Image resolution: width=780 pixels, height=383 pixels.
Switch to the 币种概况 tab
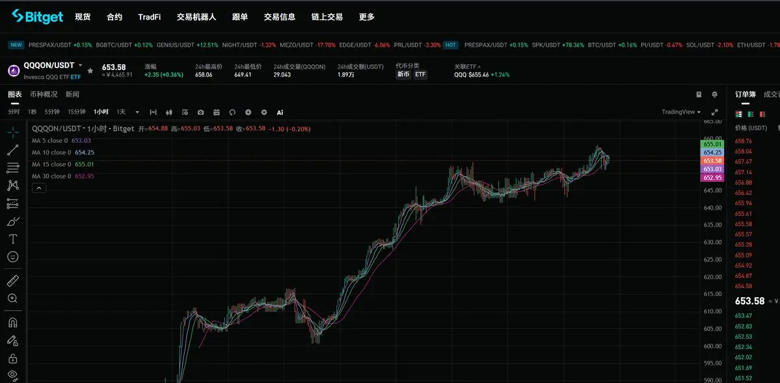coord(44,94)
